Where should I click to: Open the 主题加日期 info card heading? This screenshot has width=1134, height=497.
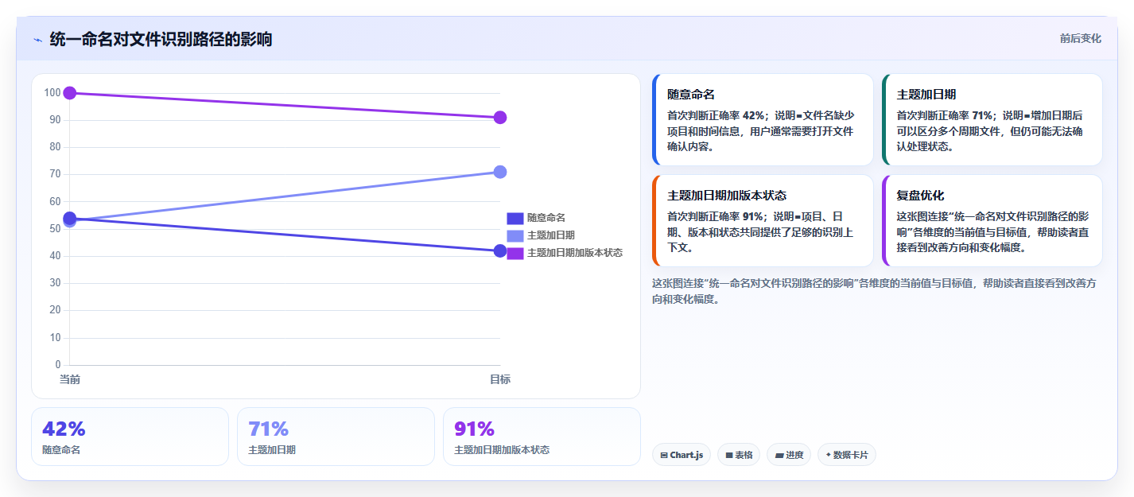tap(926, 95)
